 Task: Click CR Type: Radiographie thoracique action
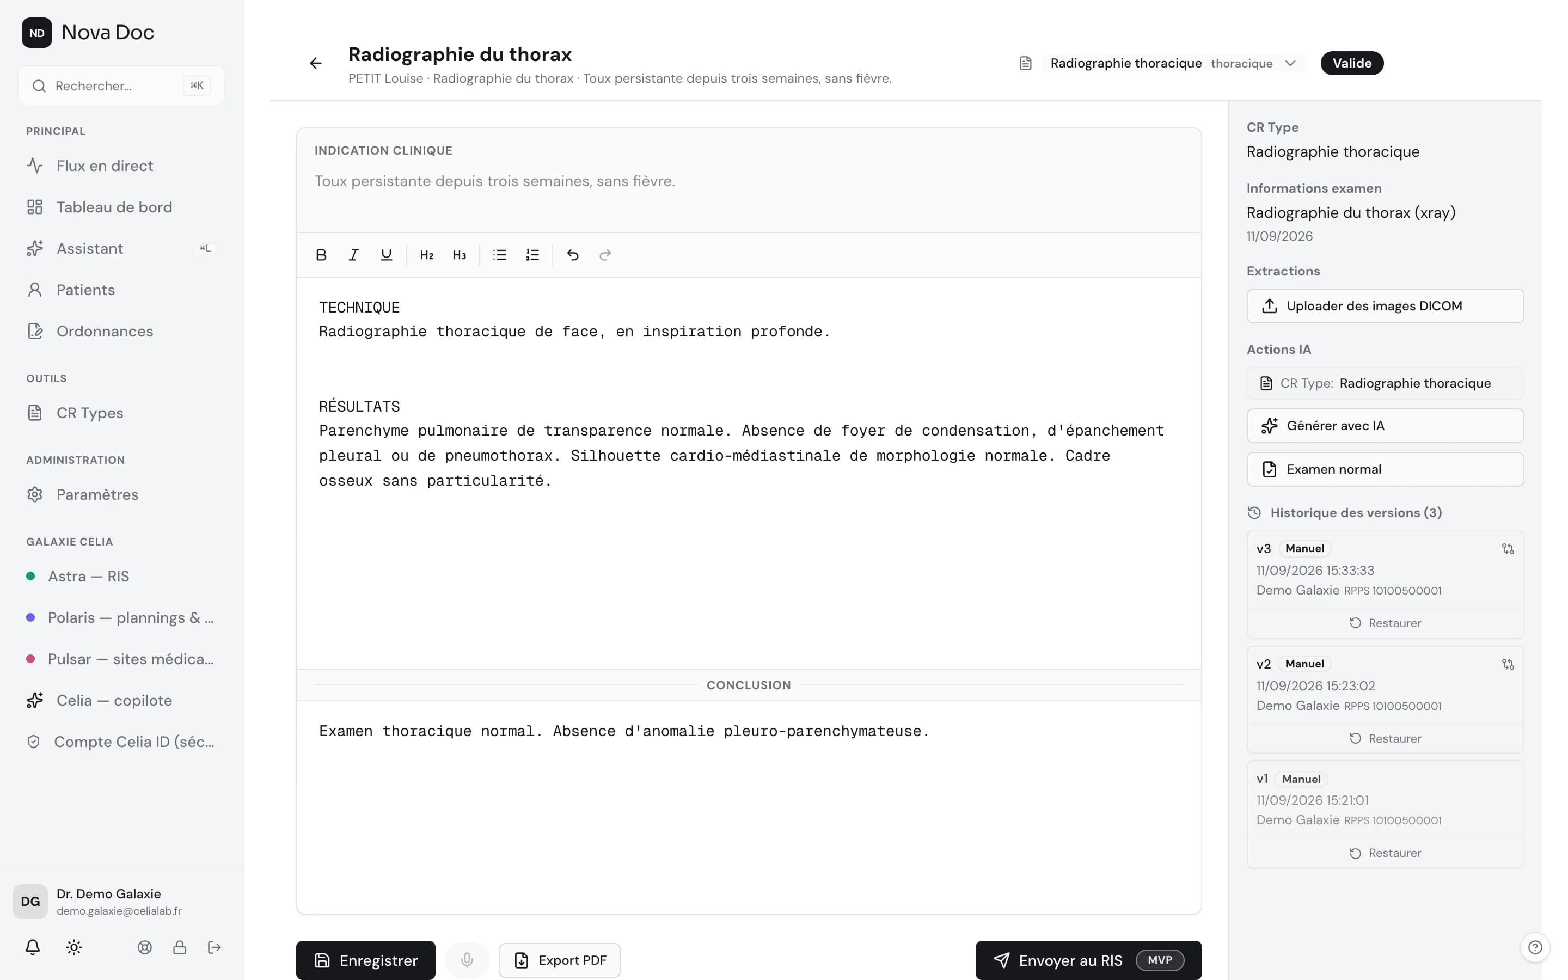point(1385,383)
